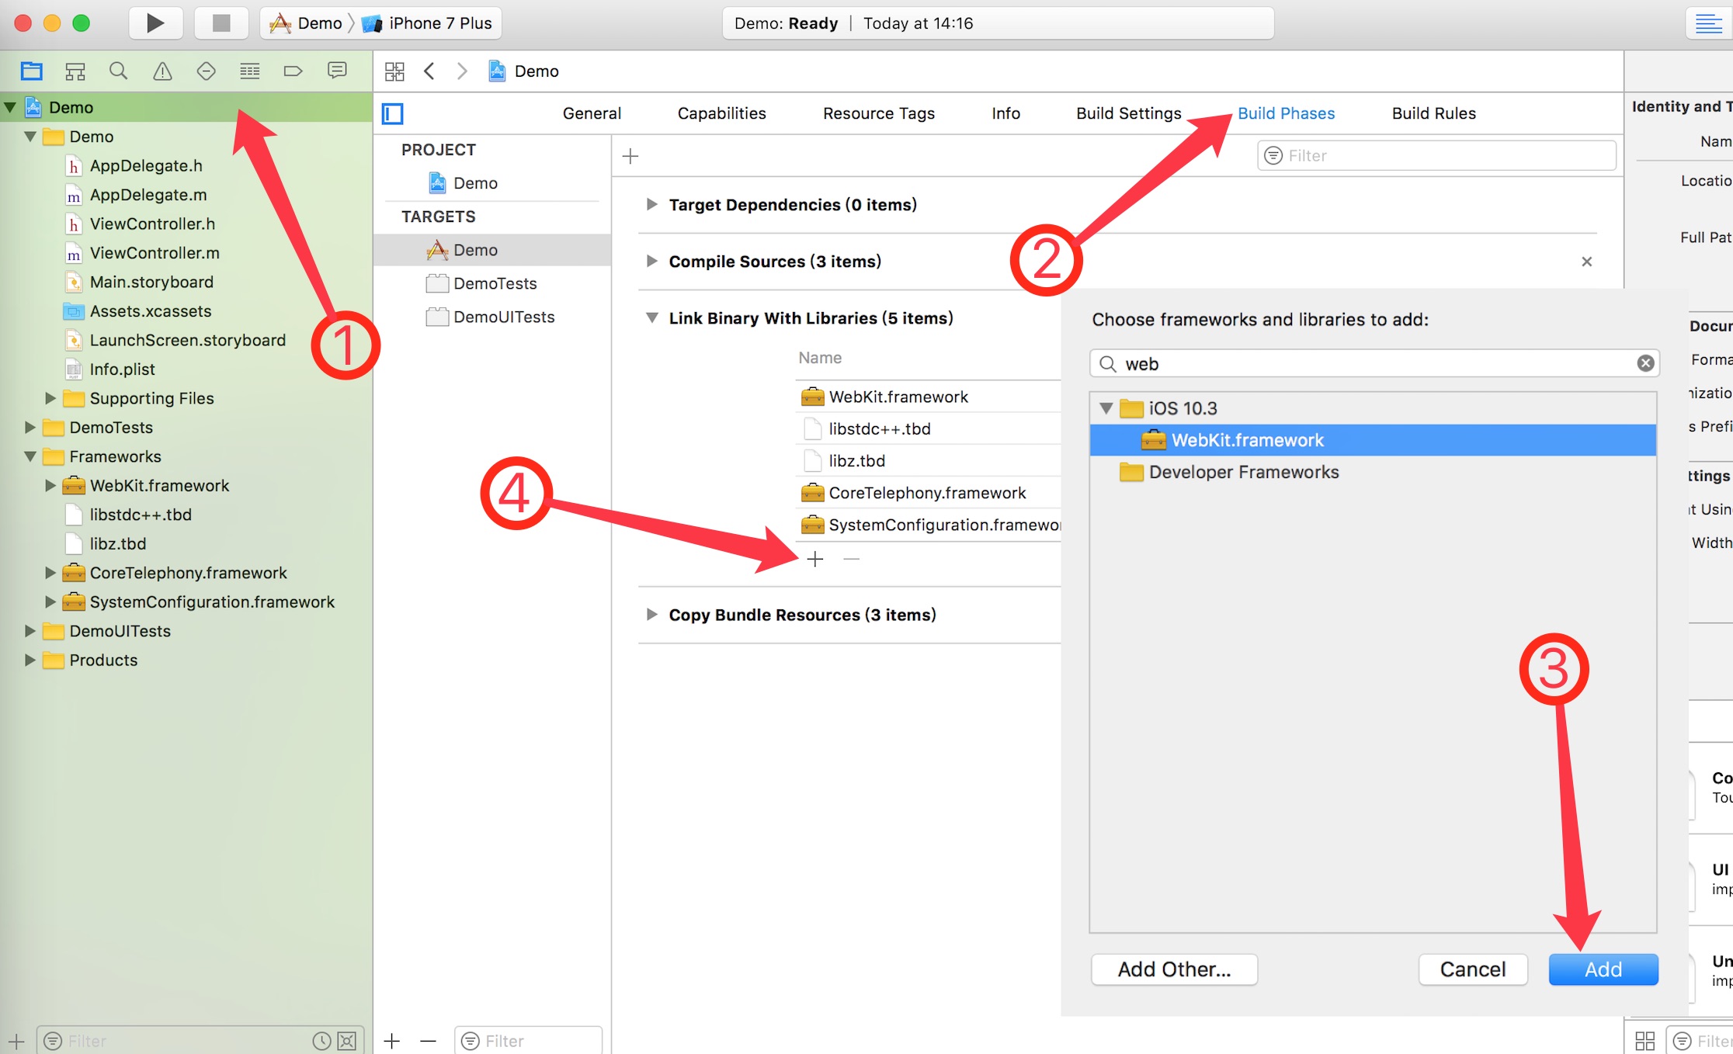This screenshot has width=1733, height=1054.
Task: Select the DemoUITests target
Action: pos(492,317)
